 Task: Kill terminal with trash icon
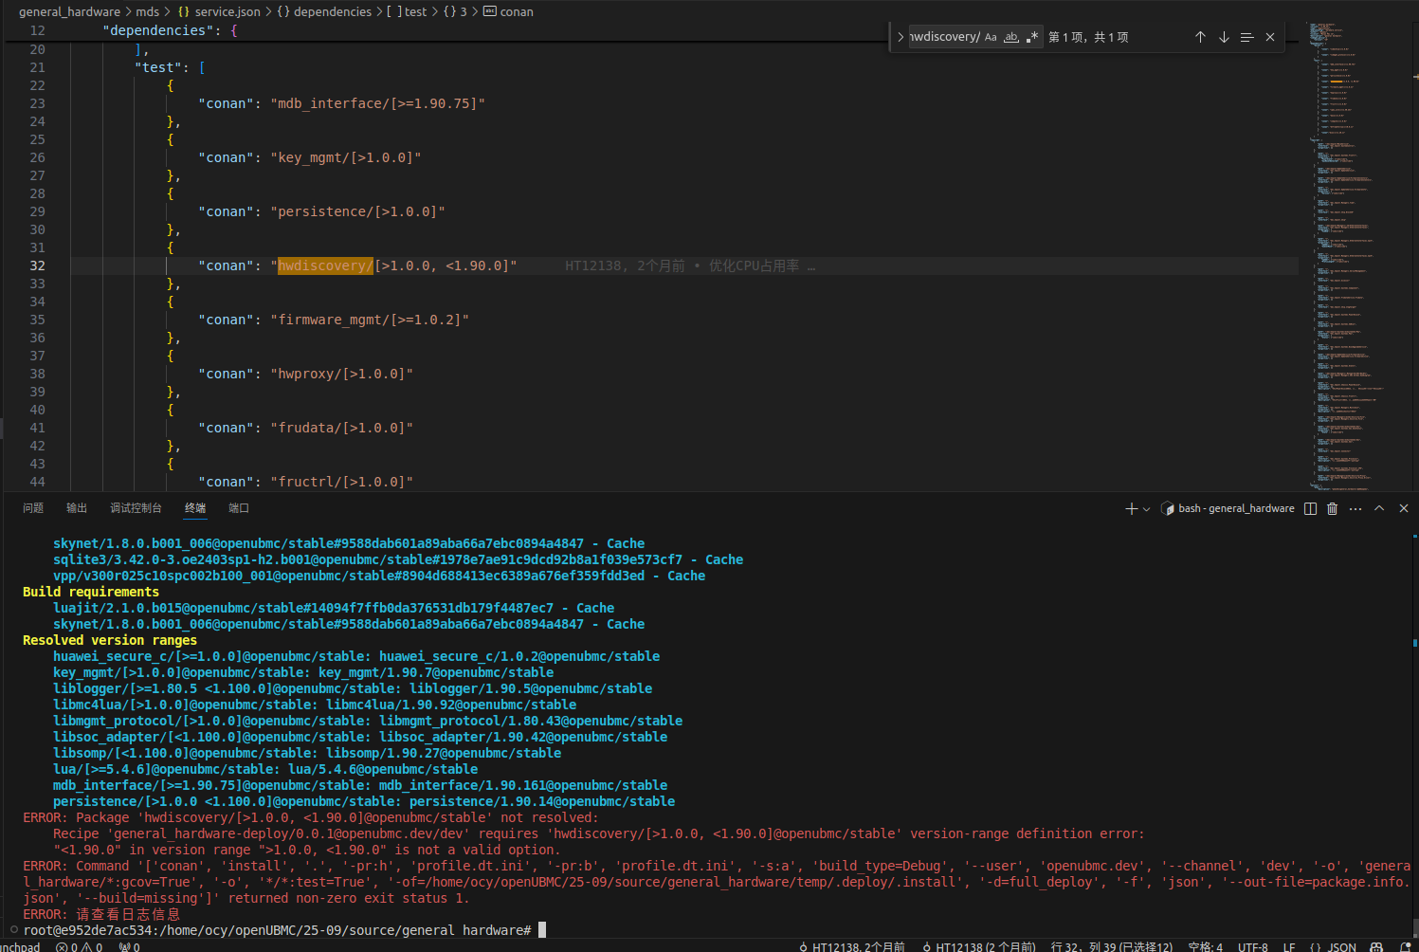[1332, 509]
